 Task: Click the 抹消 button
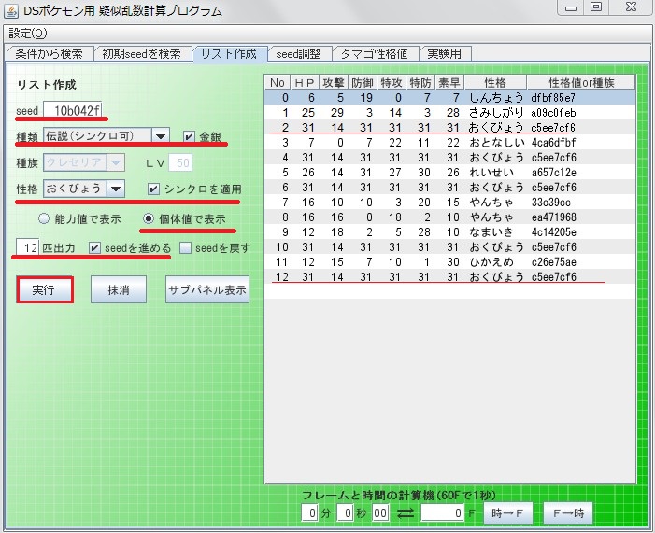(119, 289)
